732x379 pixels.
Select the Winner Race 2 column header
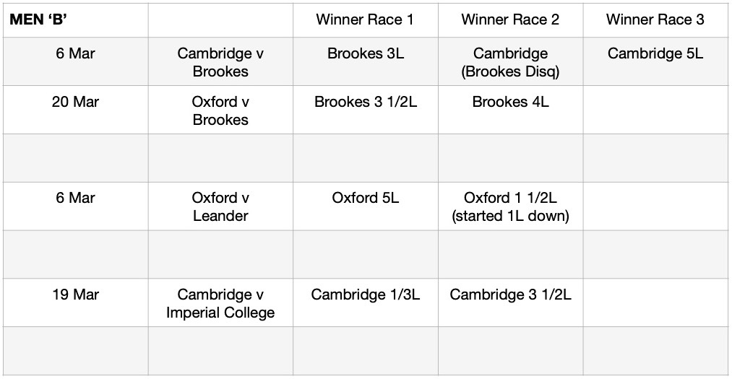click(x=510, y=19)
